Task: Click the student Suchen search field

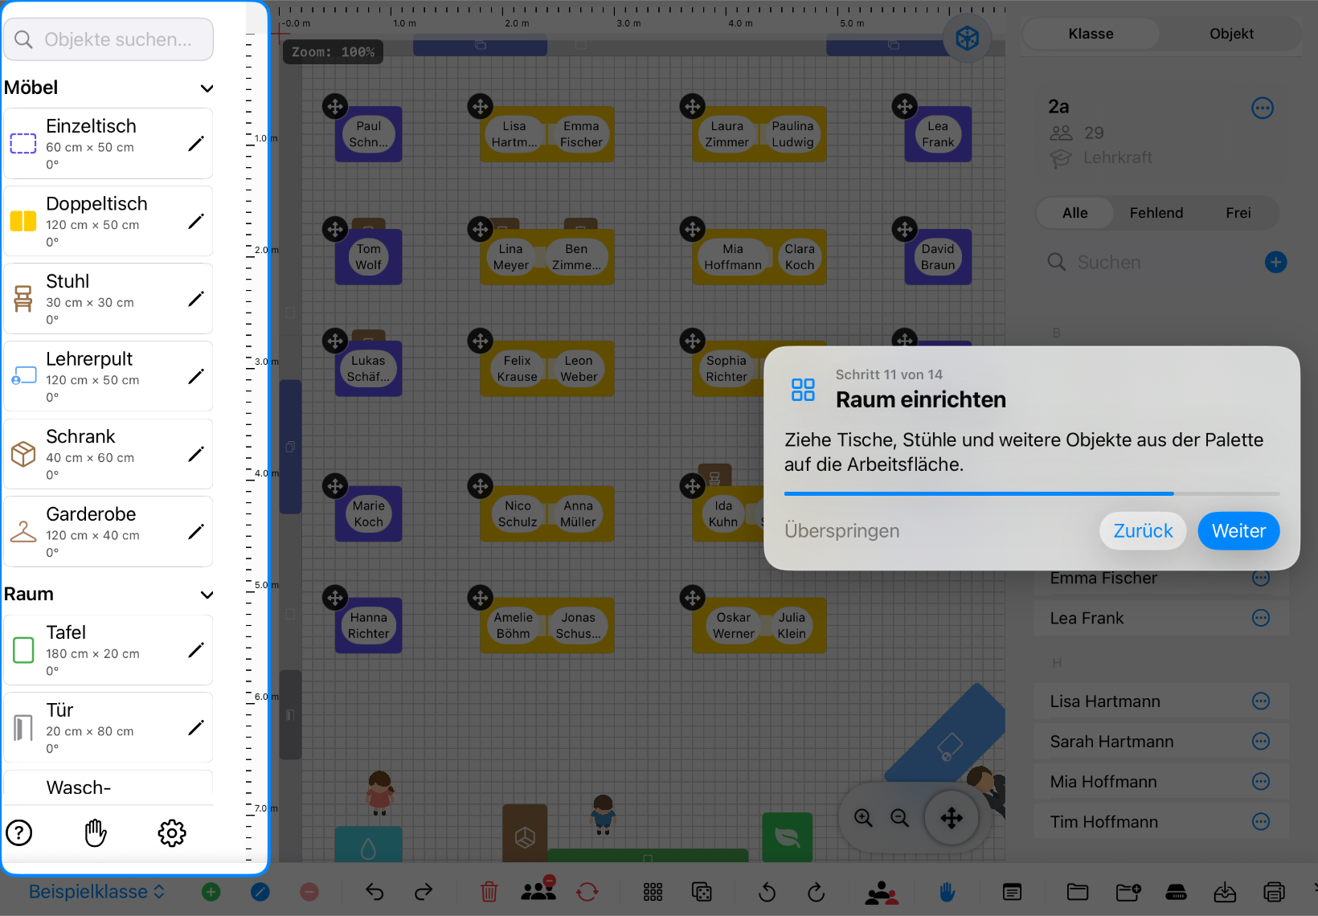Action: point(1149,262)
